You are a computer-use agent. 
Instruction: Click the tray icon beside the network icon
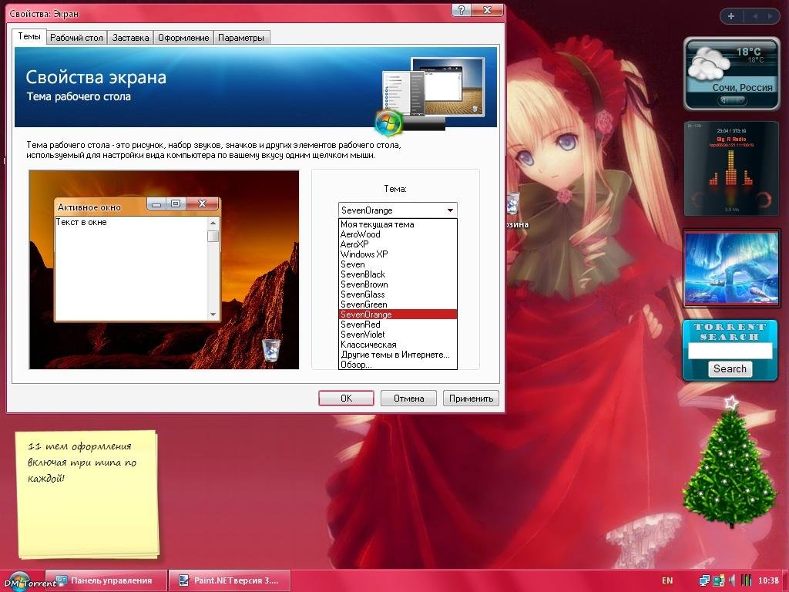point(719,580)
